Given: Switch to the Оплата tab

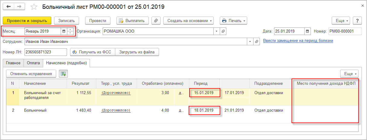Looking at the screenshot, I should pos(33,63).
